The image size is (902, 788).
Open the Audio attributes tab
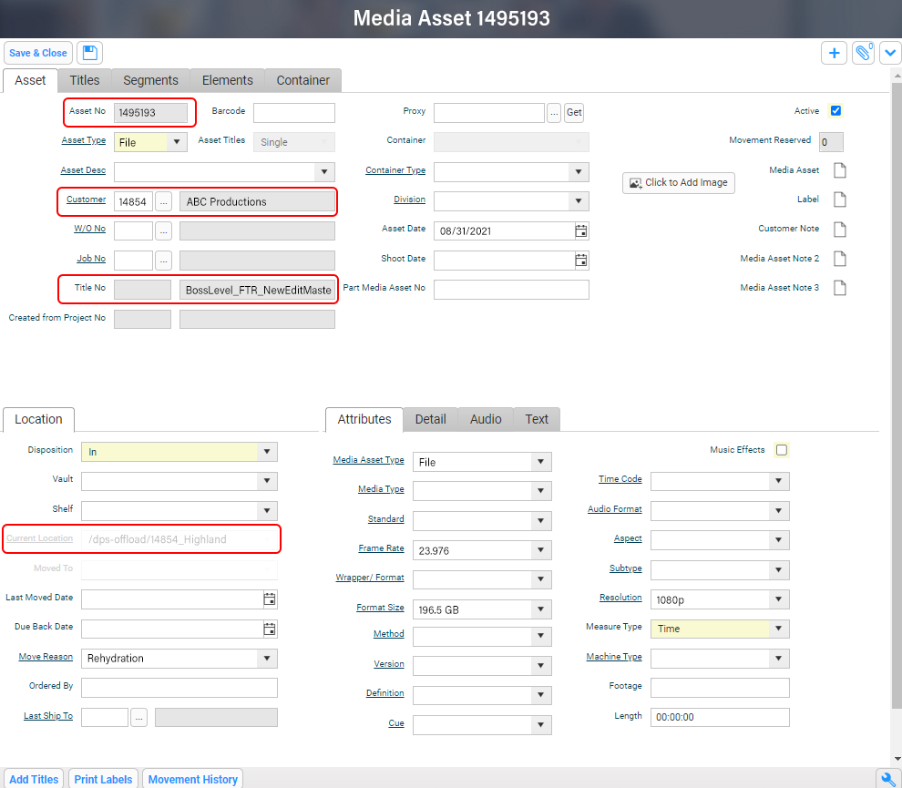point(485,419)
